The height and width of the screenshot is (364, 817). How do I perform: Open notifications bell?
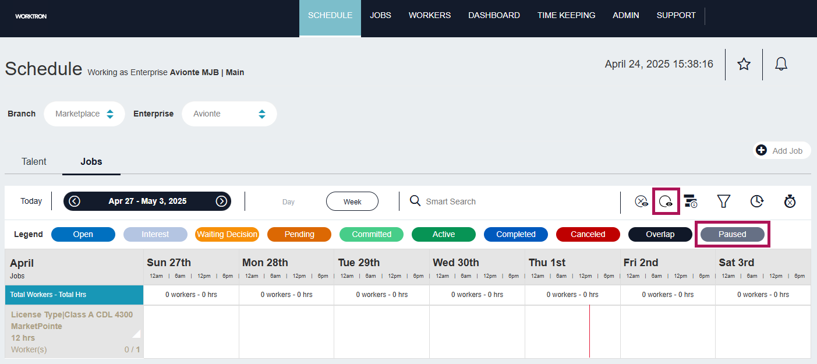(781, 64)
